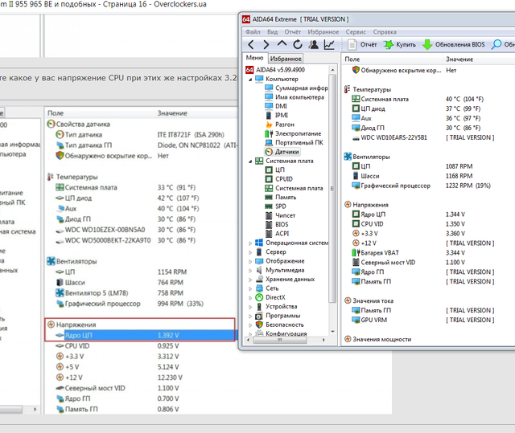Select Суммарная информация tree item
Viewport: 515px width, 433px height.
click(297, 88)
